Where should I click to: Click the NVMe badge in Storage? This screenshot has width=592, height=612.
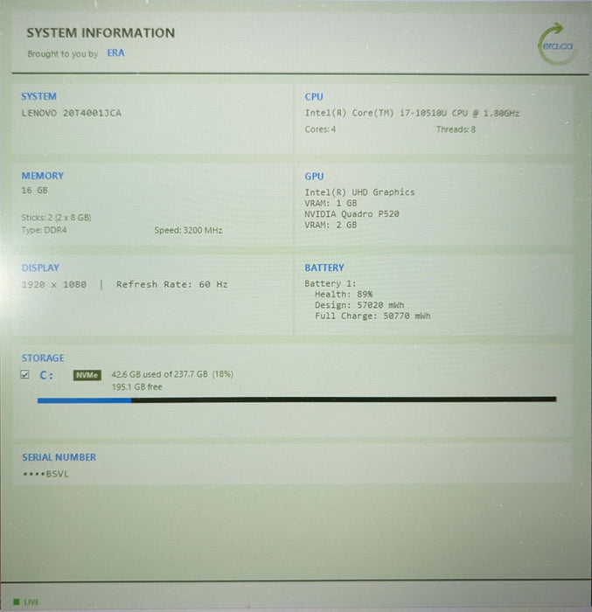point(87,375)
